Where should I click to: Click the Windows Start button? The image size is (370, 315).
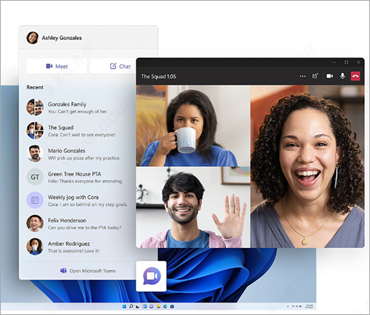(124, 306)
